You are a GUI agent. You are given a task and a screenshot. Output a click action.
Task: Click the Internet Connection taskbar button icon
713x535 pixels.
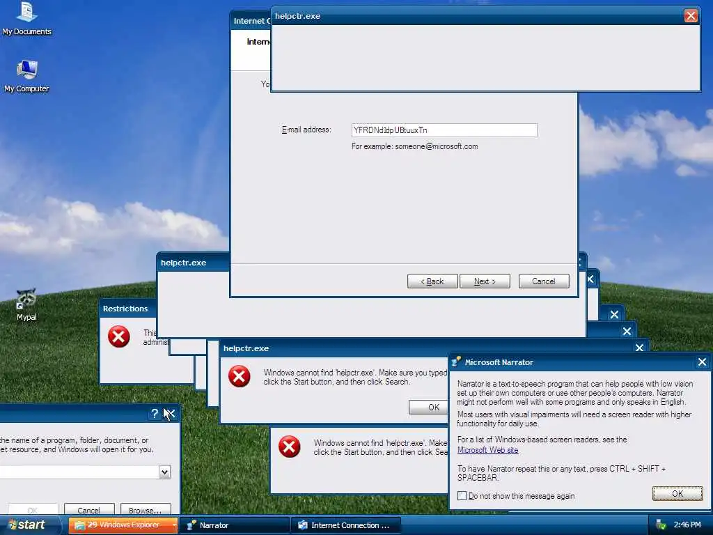pos(303,525)
